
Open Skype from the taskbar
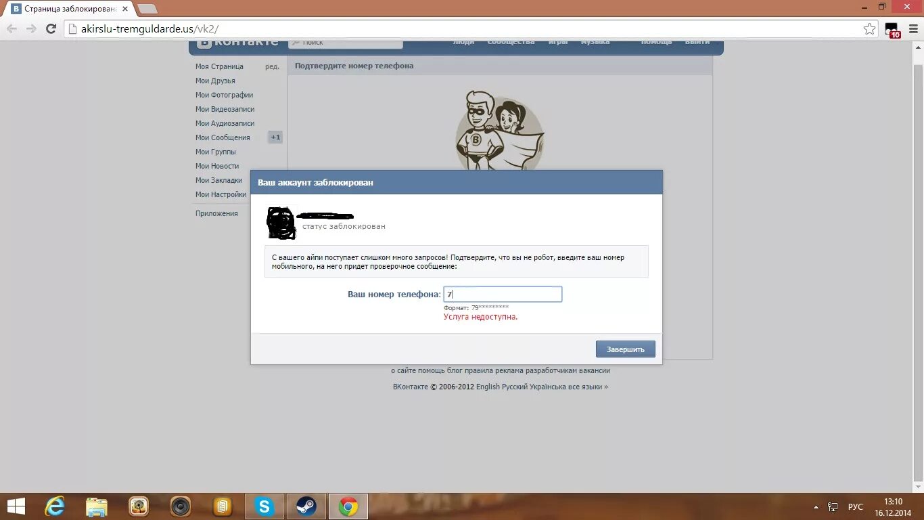coord(264,506)
